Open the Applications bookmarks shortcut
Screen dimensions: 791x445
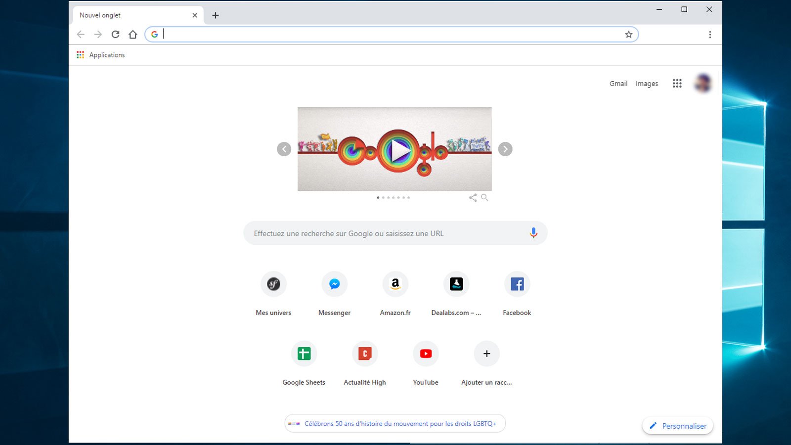pyautogui.click(x=101, y=55)
